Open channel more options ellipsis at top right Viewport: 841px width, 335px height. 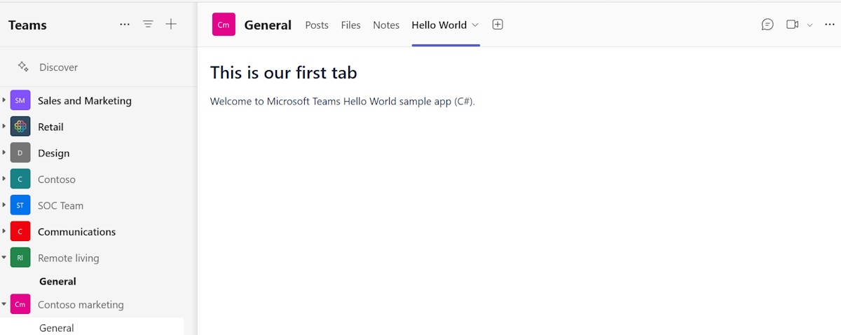830,25
